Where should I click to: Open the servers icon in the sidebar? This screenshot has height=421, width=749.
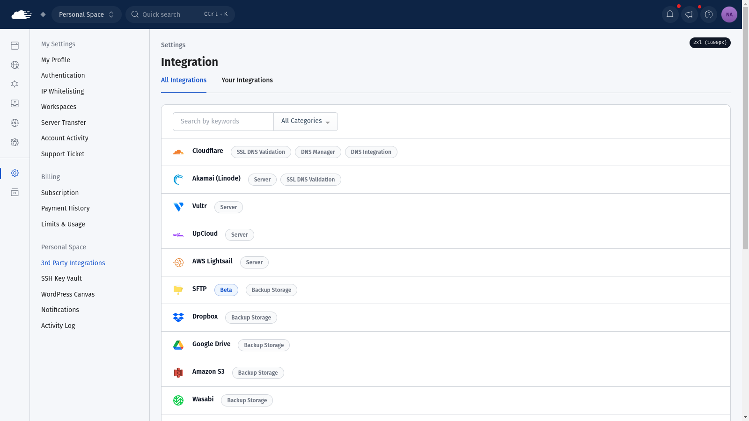point(15,45)
